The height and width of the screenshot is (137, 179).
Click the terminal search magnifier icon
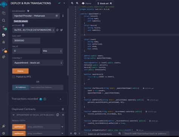[119, 134]
